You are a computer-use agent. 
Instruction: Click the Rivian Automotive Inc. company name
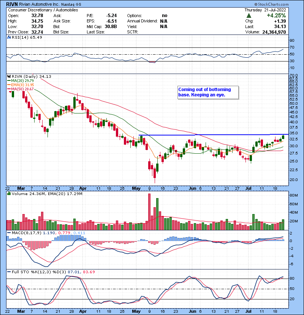pyautogui.click(x=39, y=4)
